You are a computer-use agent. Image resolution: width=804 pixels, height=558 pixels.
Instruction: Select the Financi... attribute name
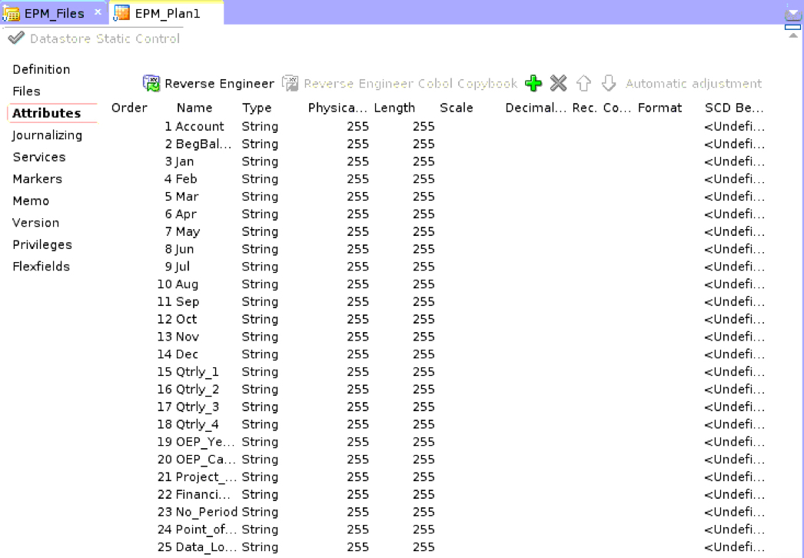(203, 494)
